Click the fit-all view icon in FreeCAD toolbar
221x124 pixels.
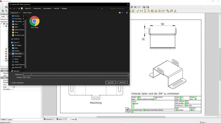(3, 11)
